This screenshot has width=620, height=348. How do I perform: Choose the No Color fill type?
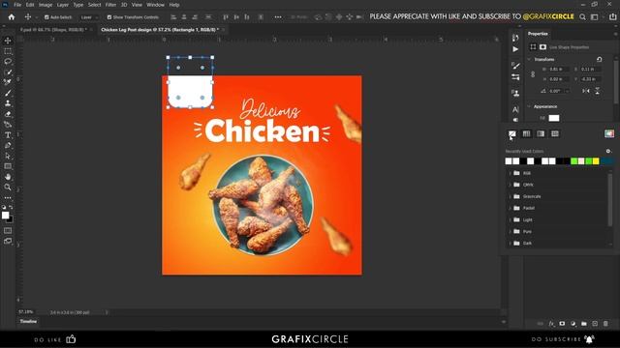pyautogui.click(x=511, y=134)
